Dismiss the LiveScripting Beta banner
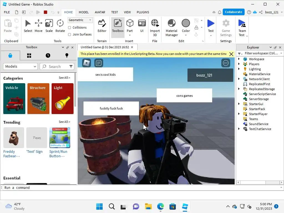Viewport: 284px width, 213px height. [x=231, y=54]
